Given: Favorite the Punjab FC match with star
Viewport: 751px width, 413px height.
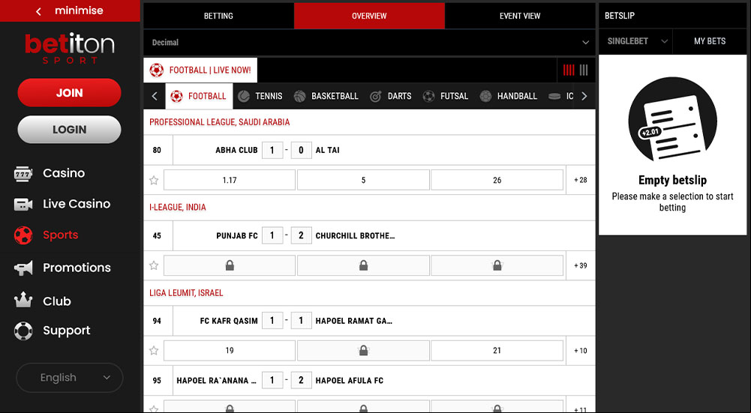Looking at the screenshot, I should pos(154,265).
